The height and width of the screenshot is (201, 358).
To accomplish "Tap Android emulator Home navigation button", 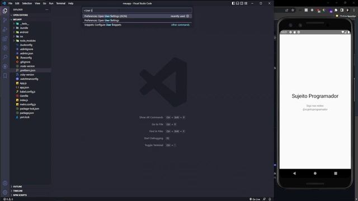I will point(315,174).
